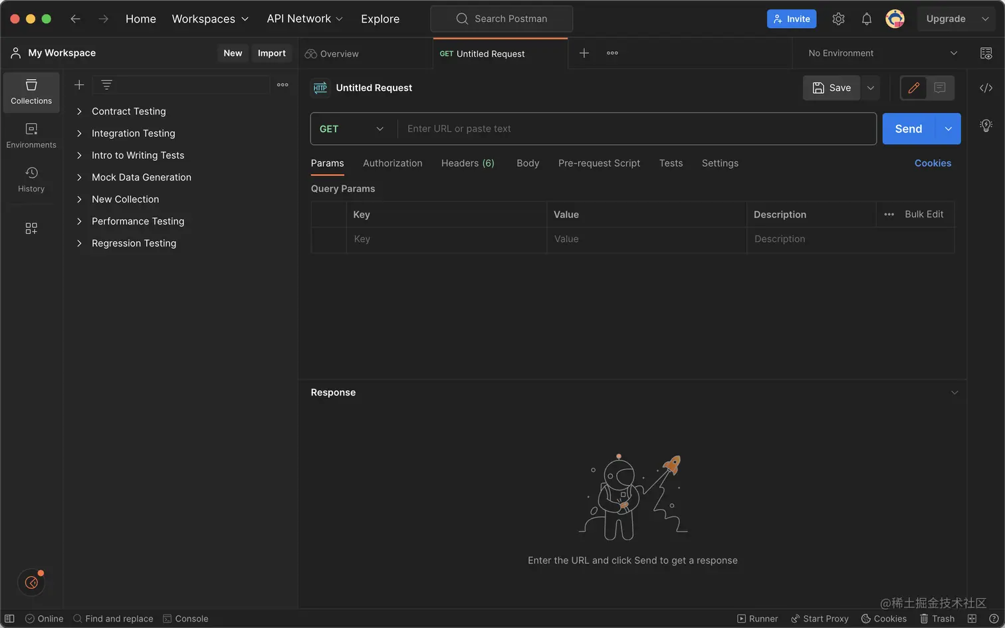
Task: Go forward with the right arrow
Action: tap(103, 19)
